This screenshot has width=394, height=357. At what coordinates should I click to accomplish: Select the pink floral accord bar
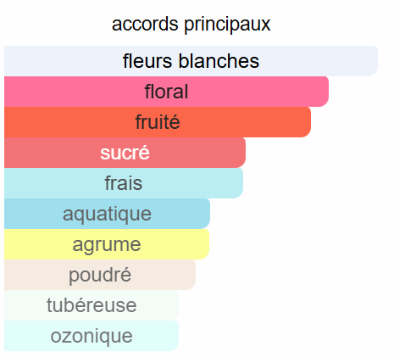[166, 92]
